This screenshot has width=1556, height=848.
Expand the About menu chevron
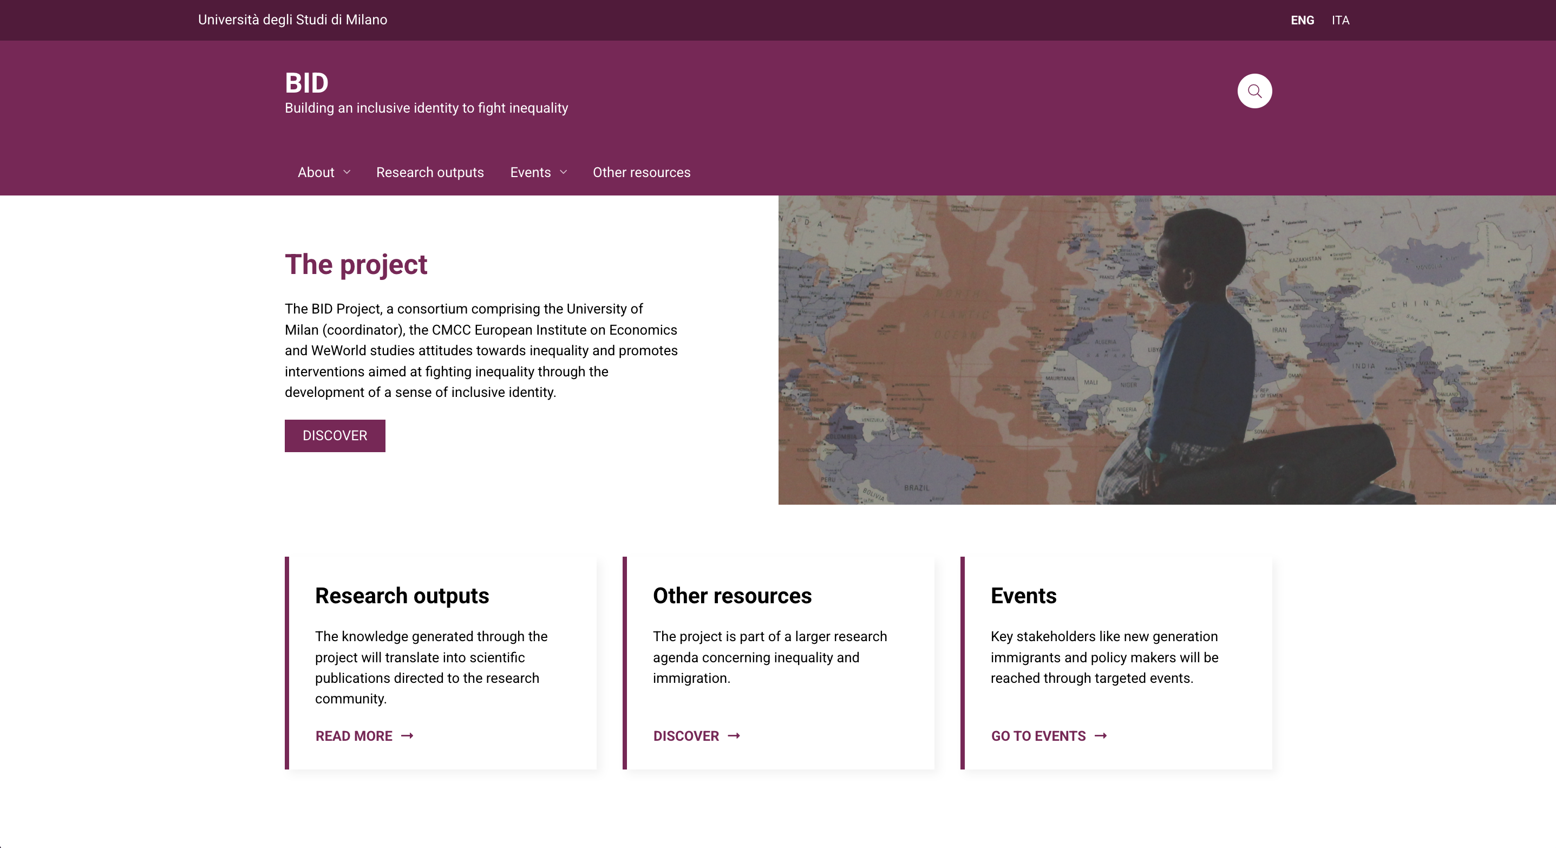346,172
